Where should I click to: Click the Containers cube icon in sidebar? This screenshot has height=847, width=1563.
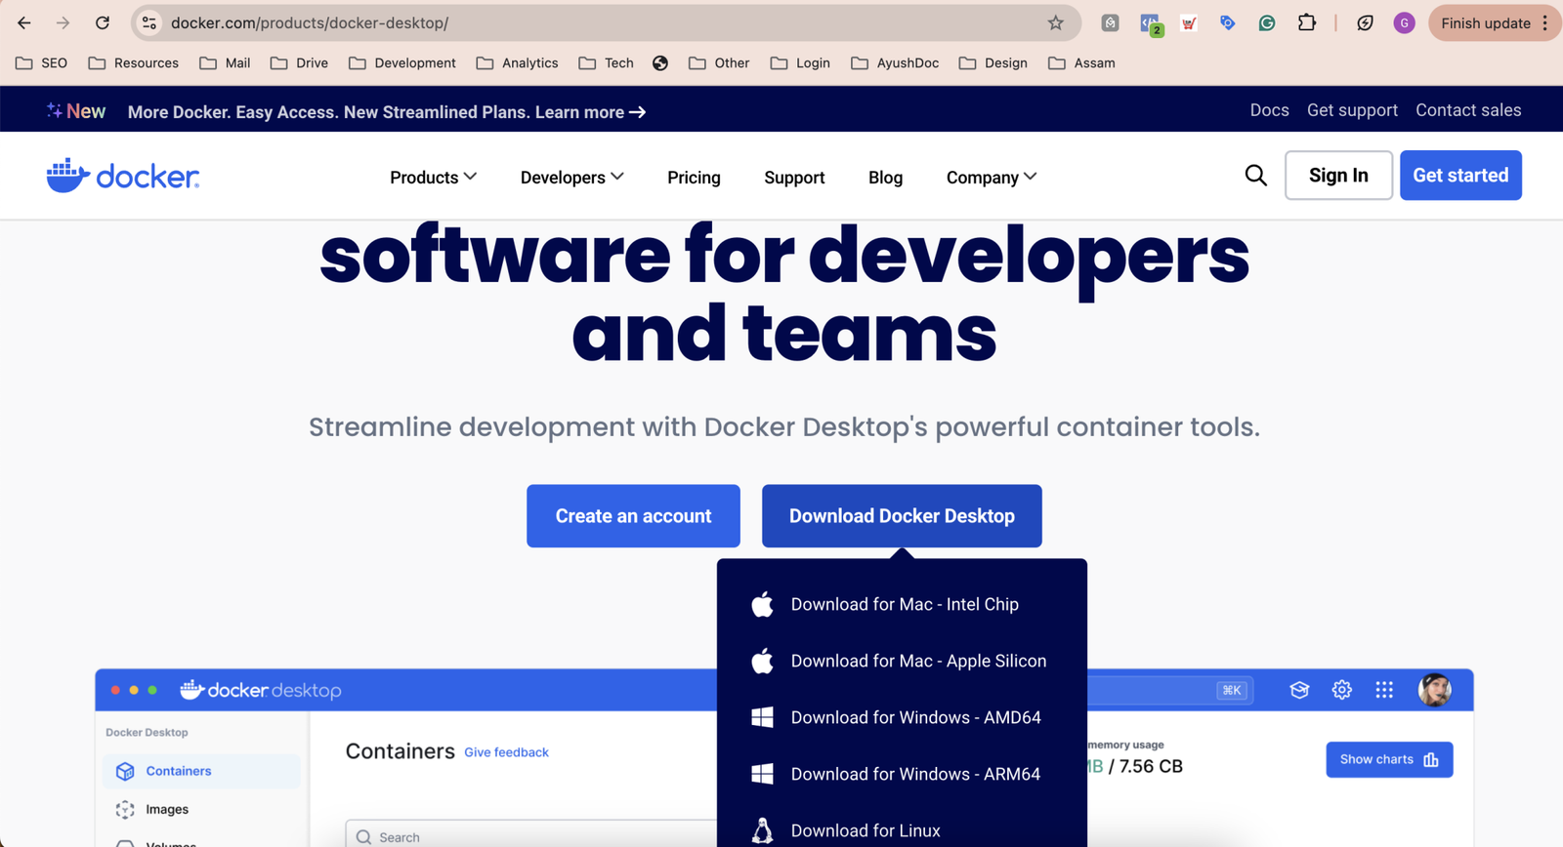125,771
